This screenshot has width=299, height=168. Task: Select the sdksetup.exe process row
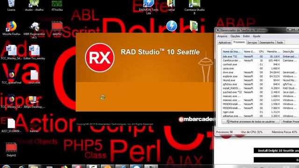point(260,116)
